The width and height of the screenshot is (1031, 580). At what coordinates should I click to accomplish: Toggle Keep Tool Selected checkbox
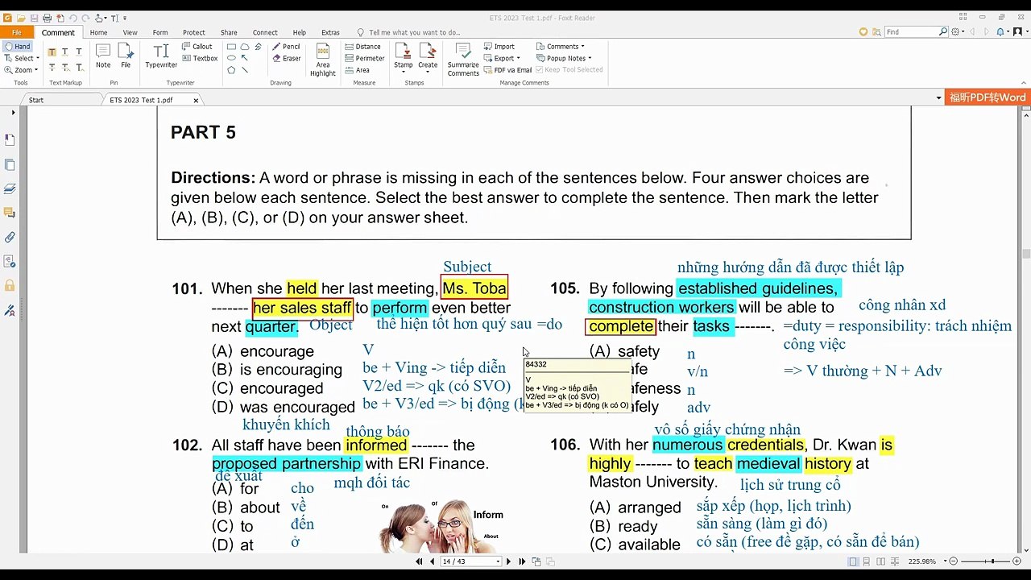[569, 70]
